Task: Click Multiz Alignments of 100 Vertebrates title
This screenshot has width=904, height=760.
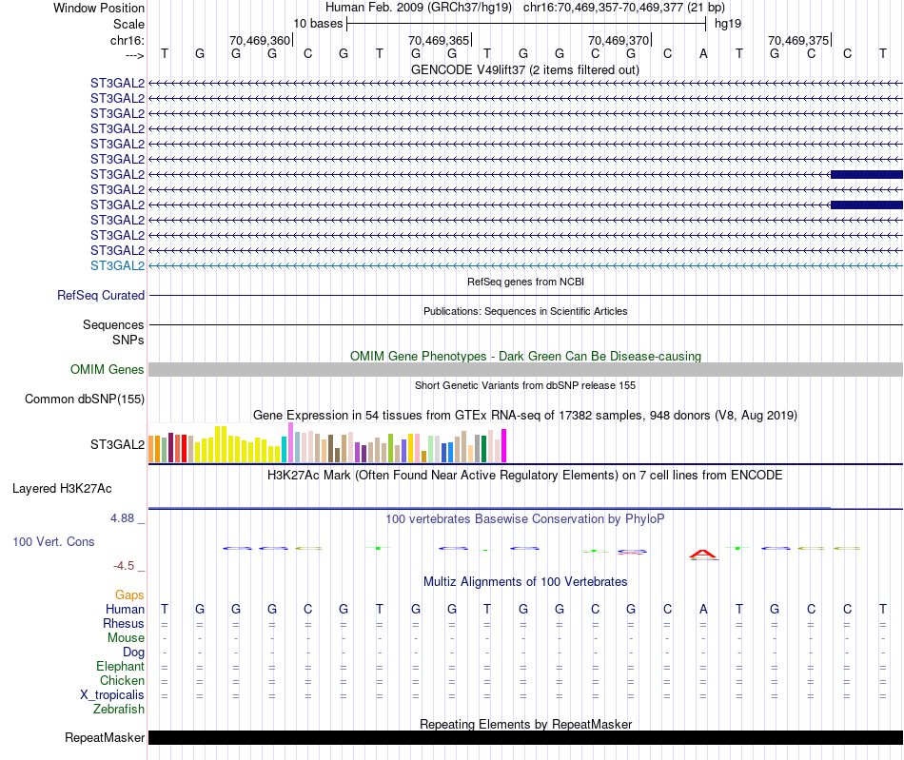Action: 525,582
